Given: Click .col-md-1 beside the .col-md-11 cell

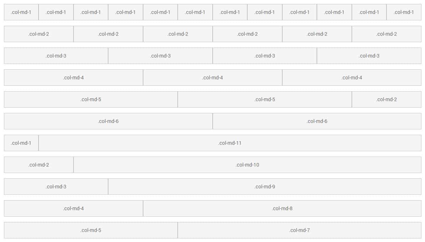Looking at the screenshot, I should pos(21,143).
